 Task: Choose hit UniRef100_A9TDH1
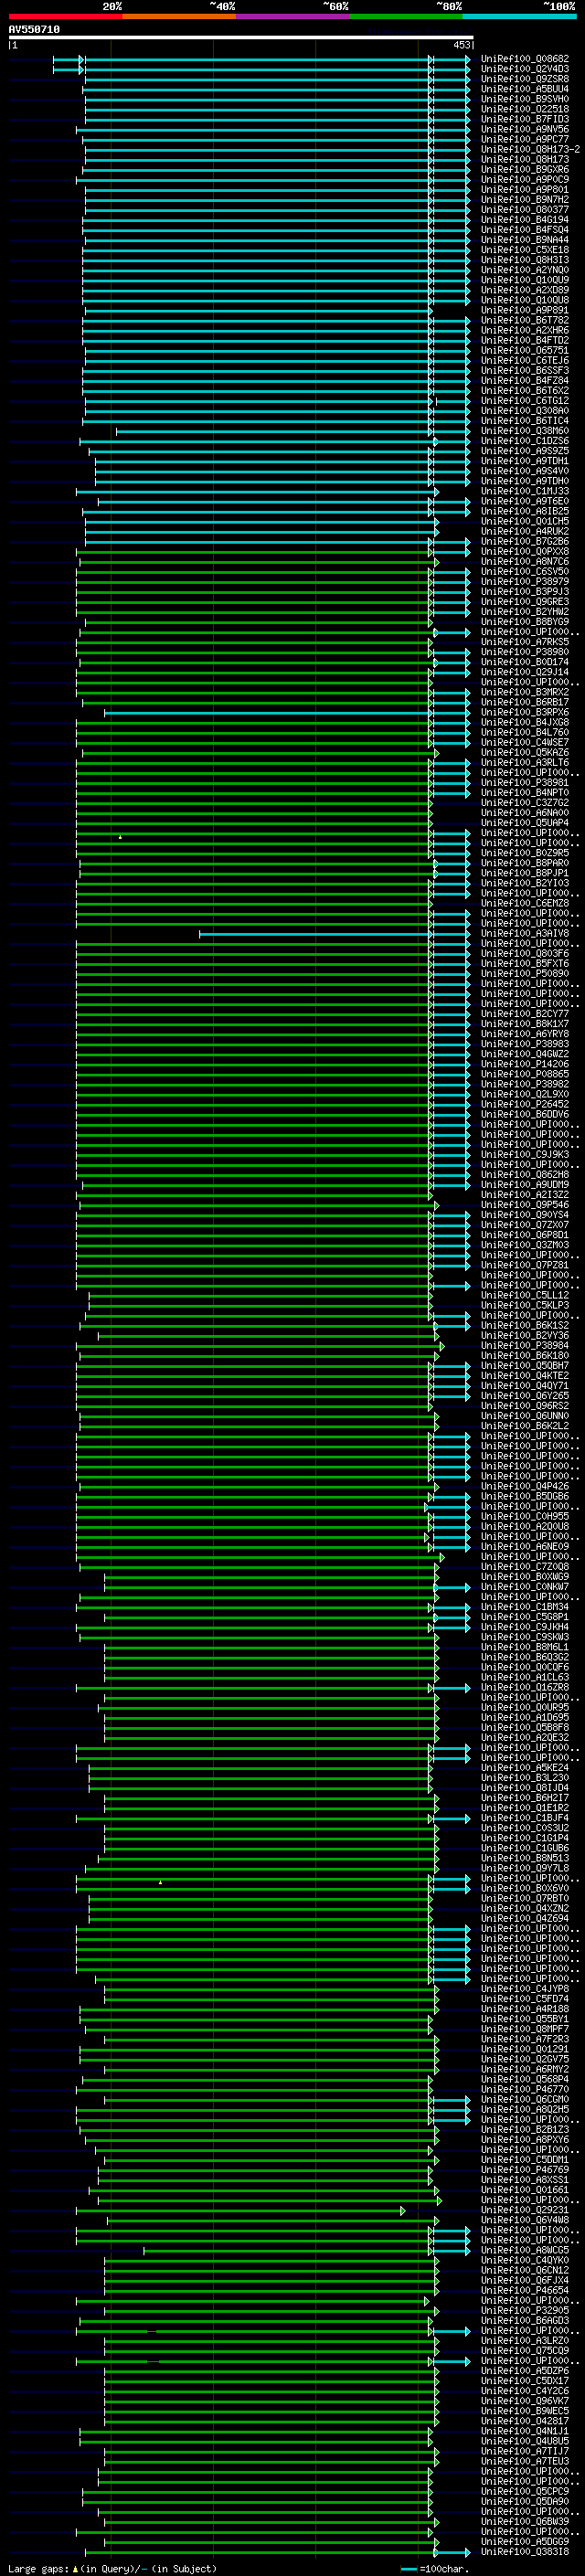tap(525, 461)
